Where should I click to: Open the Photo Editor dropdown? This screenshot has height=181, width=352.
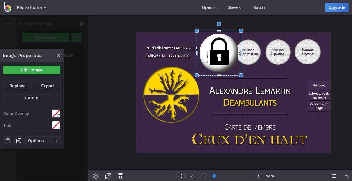[32, 7]
